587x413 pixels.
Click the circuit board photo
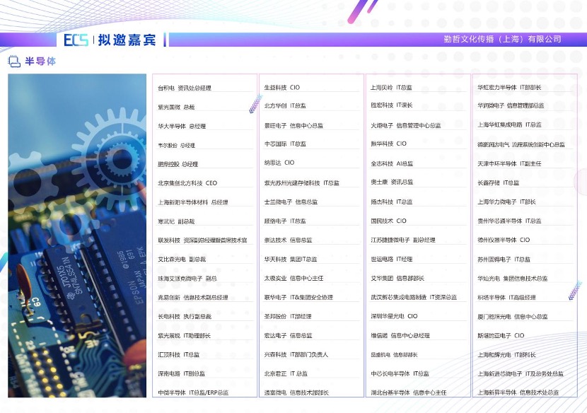(x=77, y=235)
